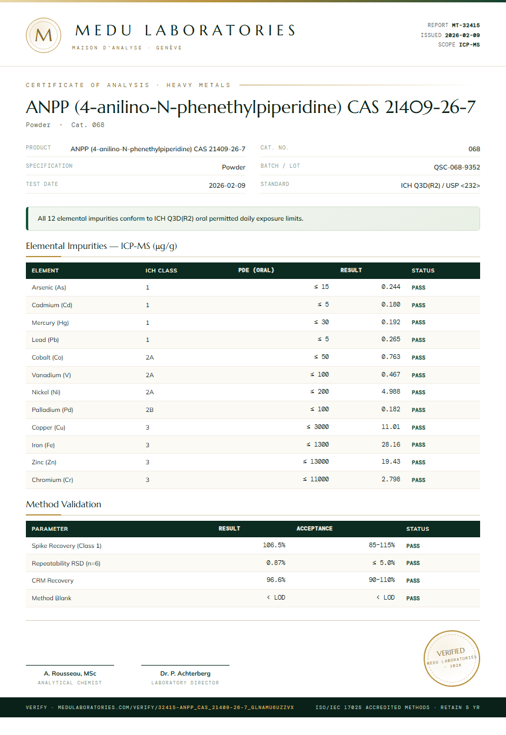Click the Chromium result 2.798
This screenshot has width=506, height=735.
coord(391,480)
